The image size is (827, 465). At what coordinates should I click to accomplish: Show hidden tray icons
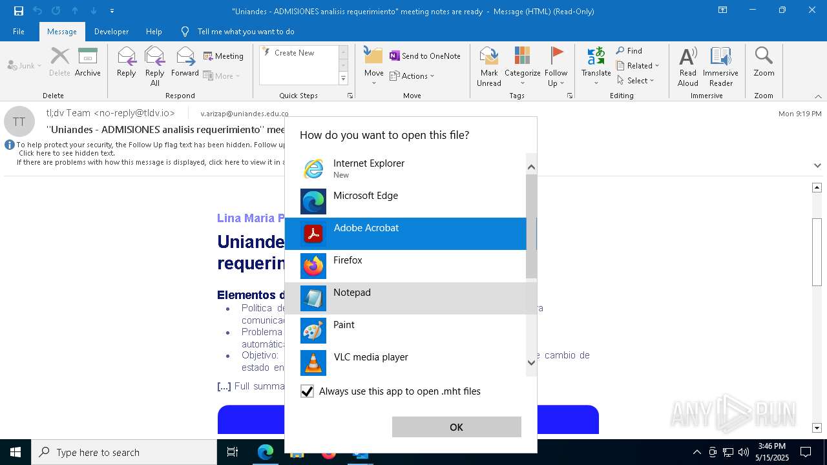[x=696, y=452]
